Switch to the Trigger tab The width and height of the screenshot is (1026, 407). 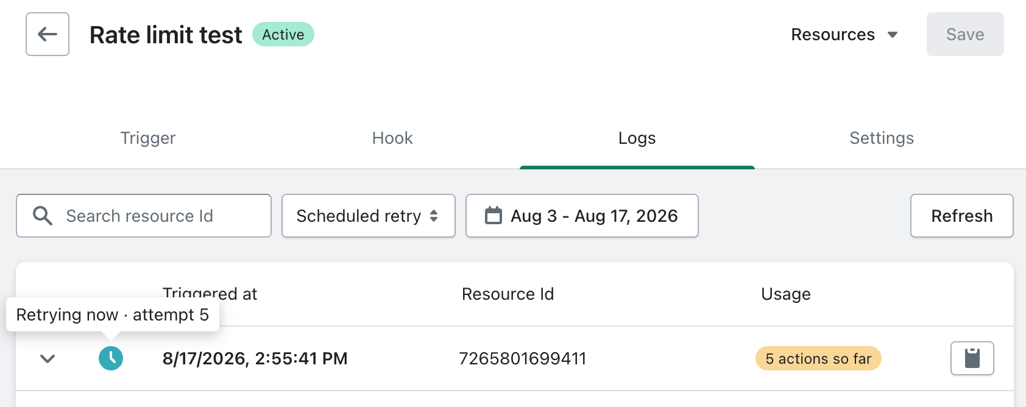click(x=148, y=138)
